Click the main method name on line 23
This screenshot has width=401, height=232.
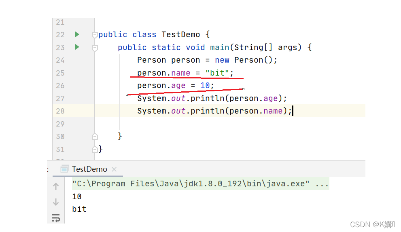click(220, 47)
